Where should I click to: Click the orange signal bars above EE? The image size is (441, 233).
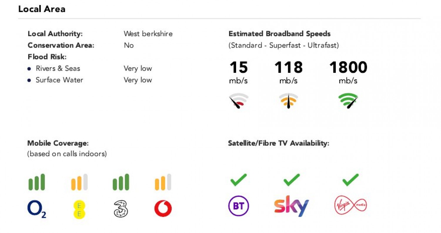pos(79,182)
